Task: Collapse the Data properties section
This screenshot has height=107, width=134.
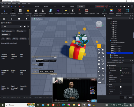Action: pyautogui.click(x=108, y=84)
